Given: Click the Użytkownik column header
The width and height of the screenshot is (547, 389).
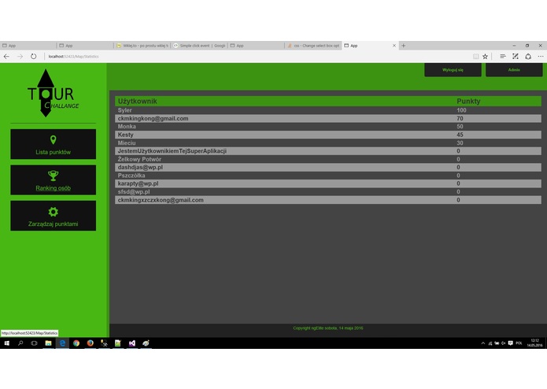Looking at the screenshot, I should click(137, 101).
